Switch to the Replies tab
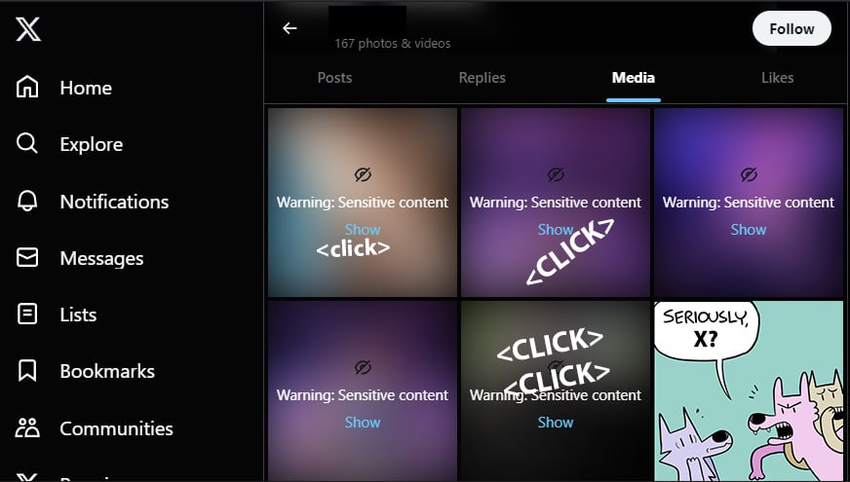 pos(482,78)
